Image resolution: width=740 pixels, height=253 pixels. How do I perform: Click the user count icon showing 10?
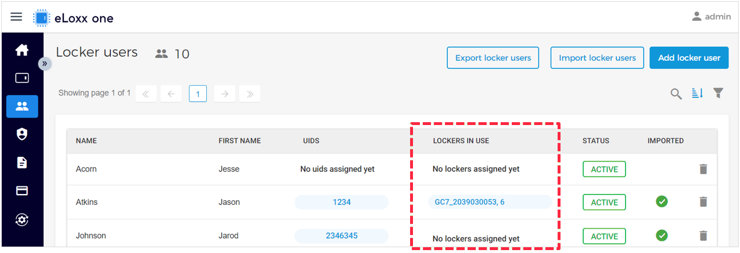point(161,54)
